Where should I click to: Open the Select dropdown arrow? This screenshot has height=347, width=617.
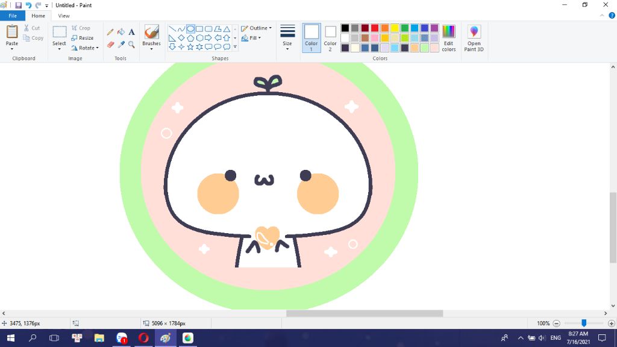click(x=60, y=49)
